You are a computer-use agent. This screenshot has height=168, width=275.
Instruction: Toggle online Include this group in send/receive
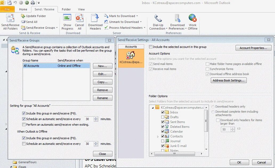pos(24,113)
